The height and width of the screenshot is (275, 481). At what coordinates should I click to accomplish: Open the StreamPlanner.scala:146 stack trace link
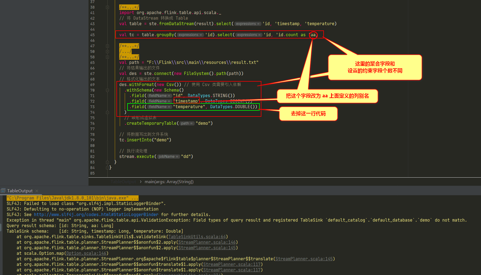(207, 242)
